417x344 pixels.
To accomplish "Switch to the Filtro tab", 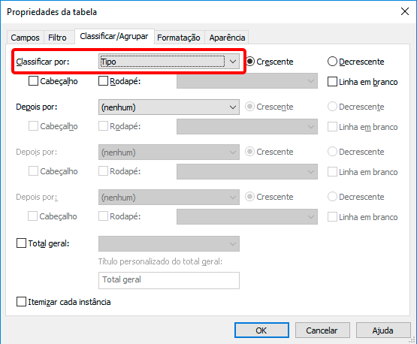I will 57,38.
